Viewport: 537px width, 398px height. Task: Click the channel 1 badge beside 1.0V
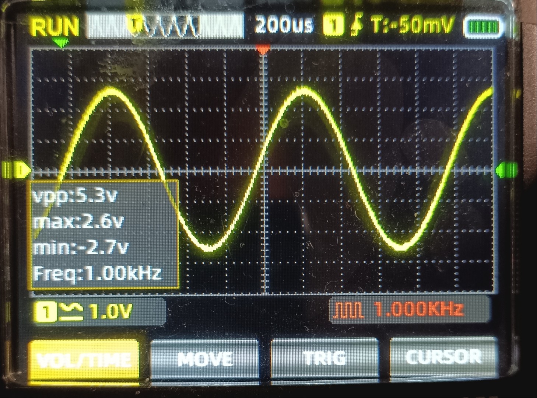pos(46,312)
